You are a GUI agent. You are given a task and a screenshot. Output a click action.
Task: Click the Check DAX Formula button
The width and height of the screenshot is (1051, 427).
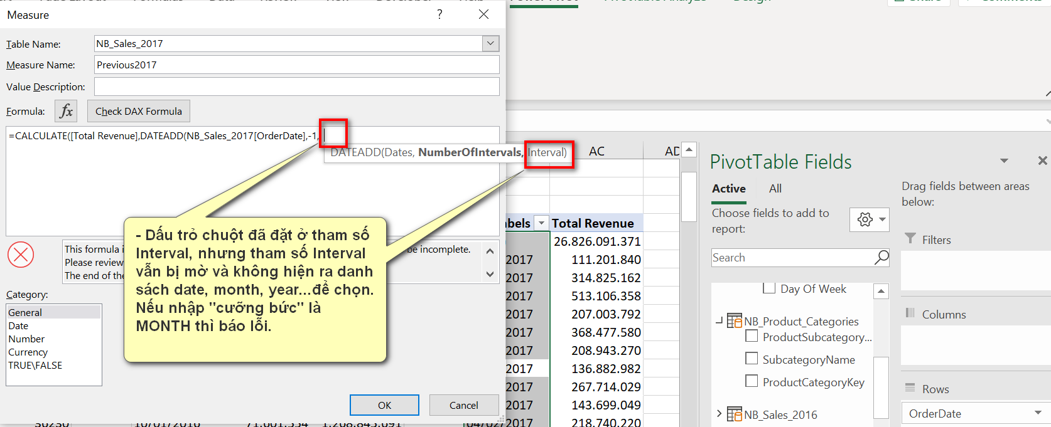pos(139,112)
